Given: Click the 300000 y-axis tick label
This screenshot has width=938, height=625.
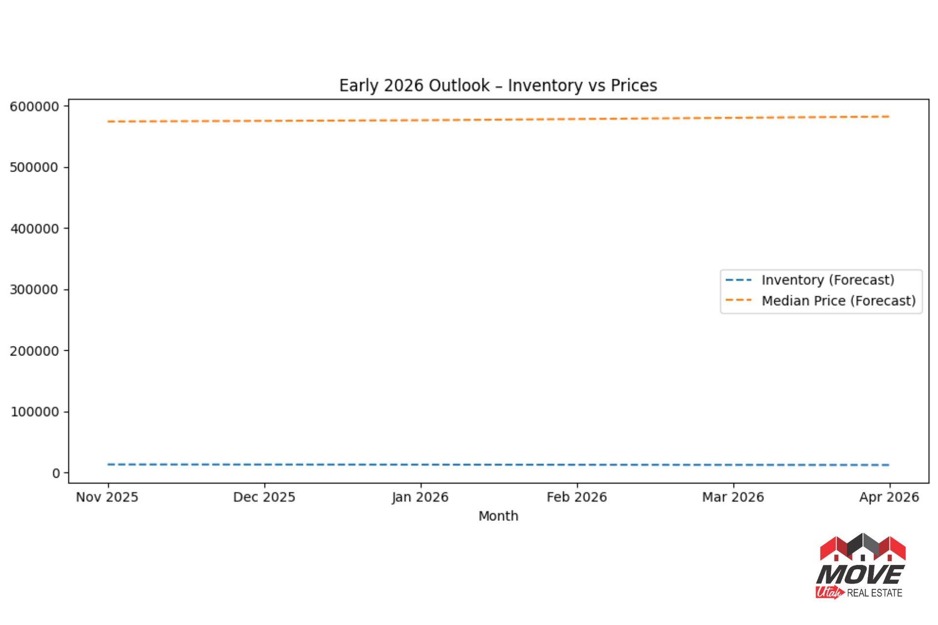Looking at the screenshot, I should coord(34,290).
